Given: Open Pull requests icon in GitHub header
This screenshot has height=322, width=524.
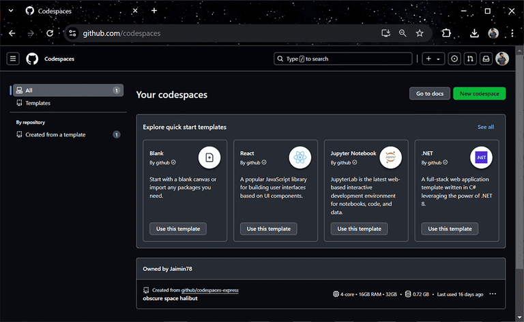Looking at the screenshot, I should [x=470, y=59].
